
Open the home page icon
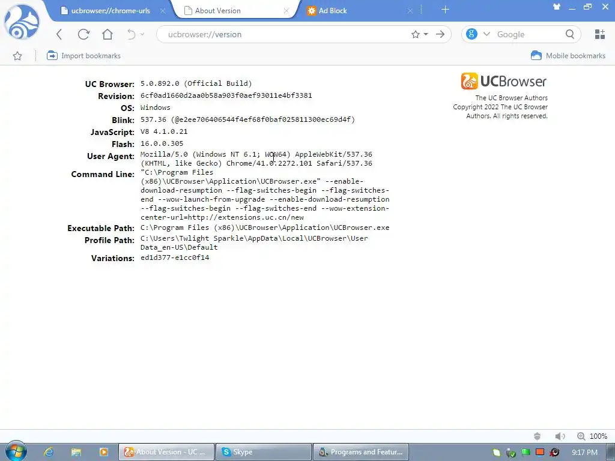click(108, 34)
